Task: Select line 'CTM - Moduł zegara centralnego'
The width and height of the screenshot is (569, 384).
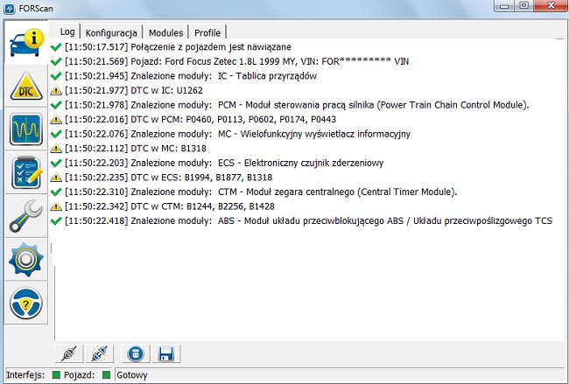Action: [261, 192]
